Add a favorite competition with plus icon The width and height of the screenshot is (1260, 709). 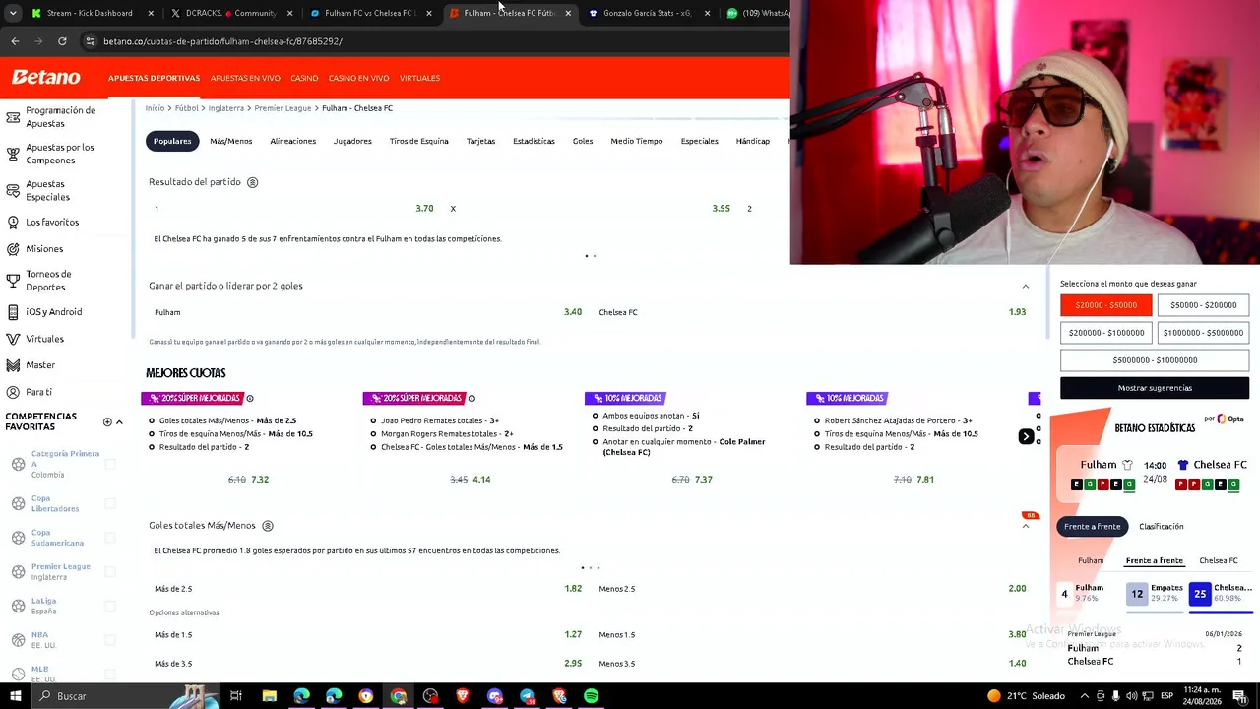tap(107, 422)
